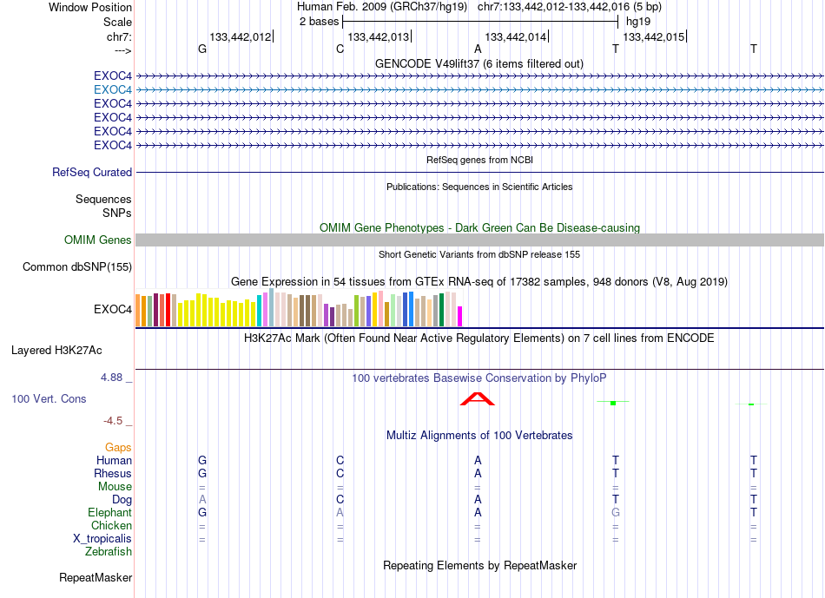
Task: Click the '--->' base direction arrow
Action: tap(122, 50)
